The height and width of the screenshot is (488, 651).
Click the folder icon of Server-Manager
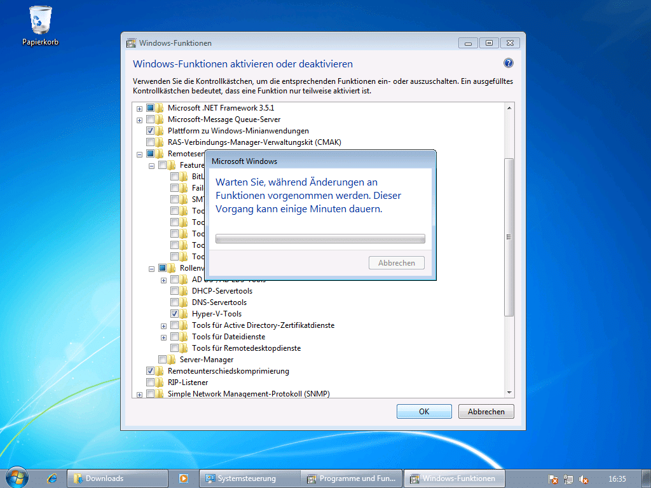click(x=172, y=360)
